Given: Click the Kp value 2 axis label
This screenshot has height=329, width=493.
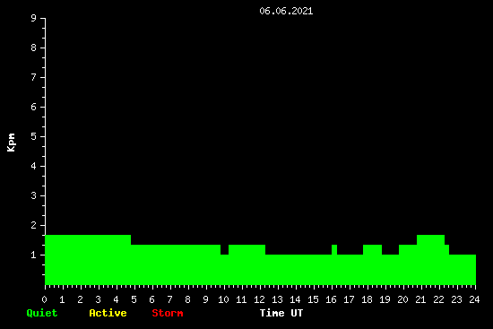Looking at the screenshot, I should 34,225.
